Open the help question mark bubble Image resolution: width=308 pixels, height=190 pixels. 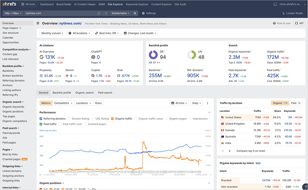305,187
